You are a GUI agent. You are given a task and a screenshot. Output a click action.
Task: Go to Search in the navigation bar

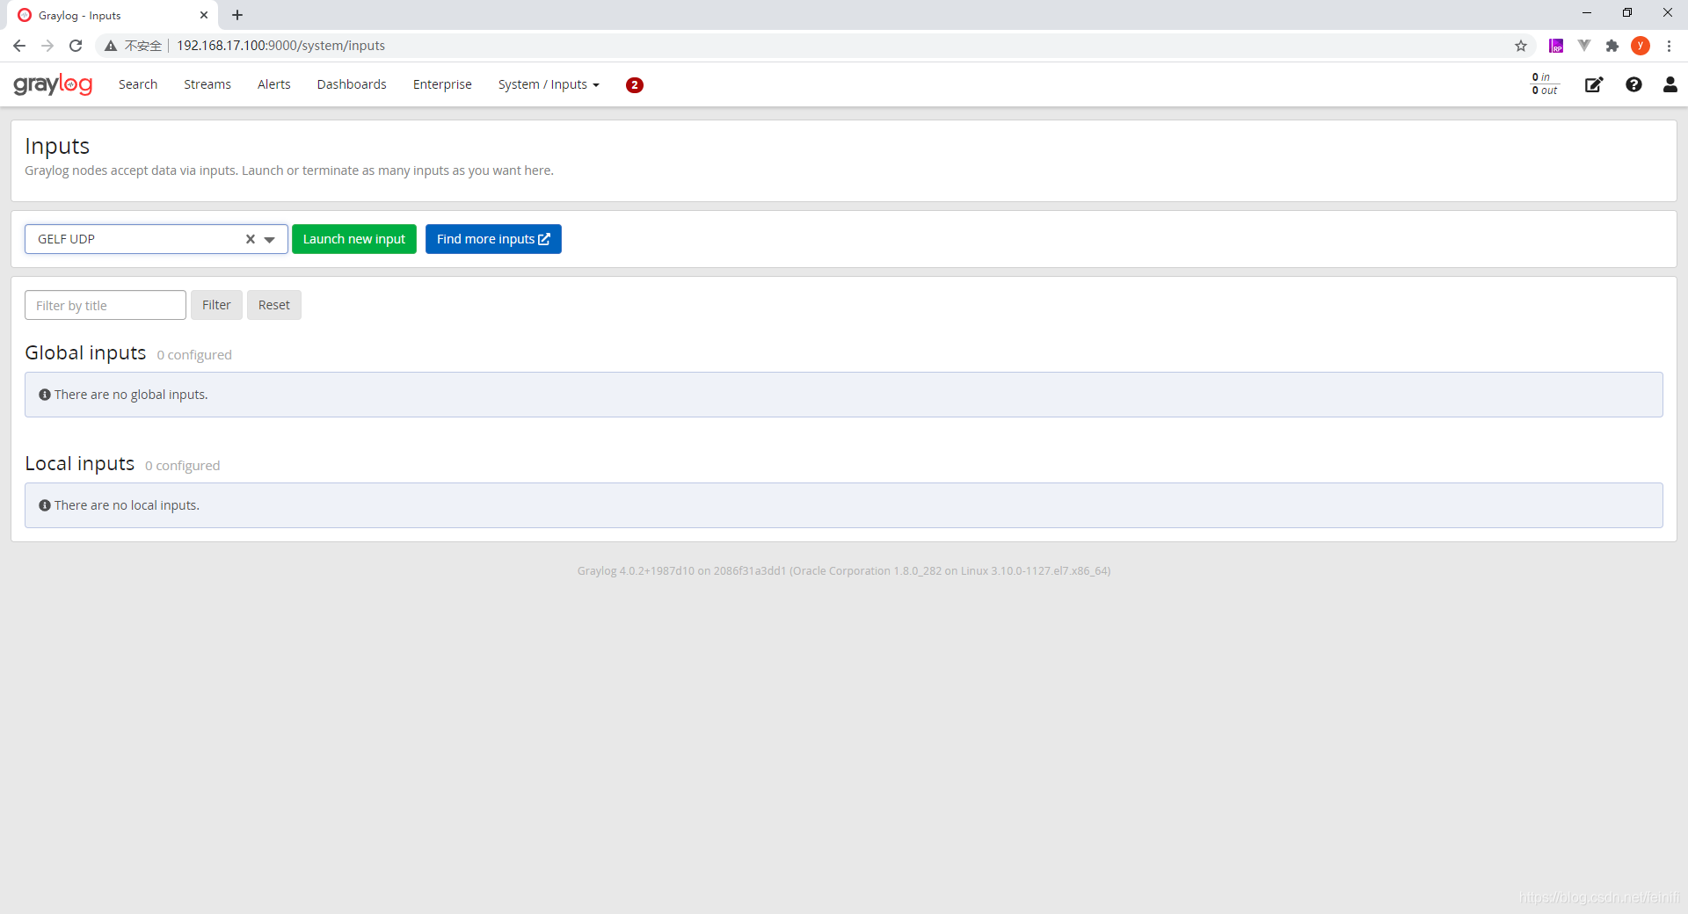[x=138, y=84]
